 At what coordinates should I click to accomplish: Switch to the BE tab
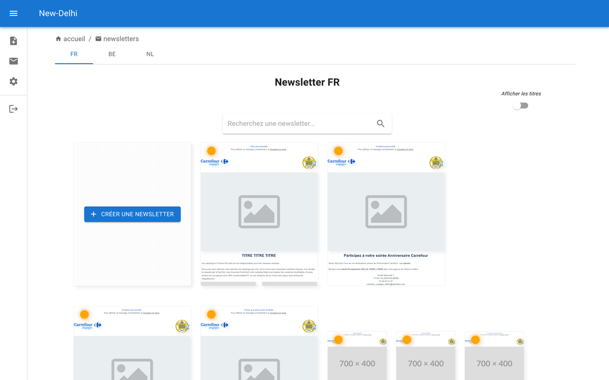(112, 54)
